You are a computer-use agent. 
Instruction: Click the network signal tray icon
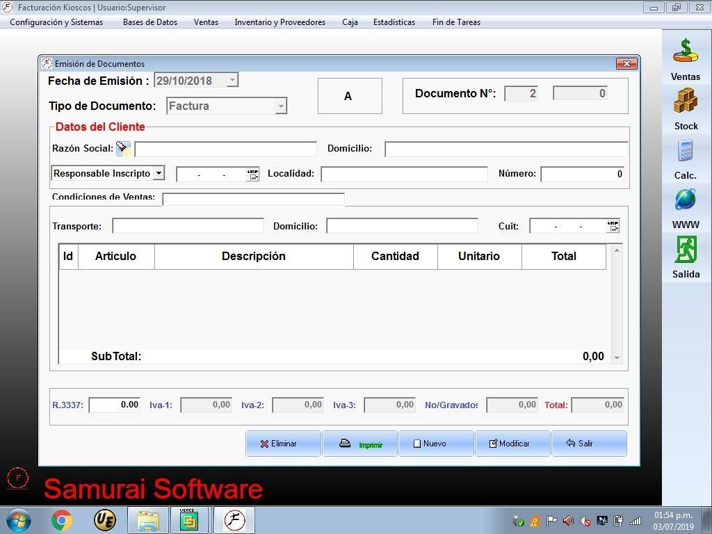[x=636, y=520]
